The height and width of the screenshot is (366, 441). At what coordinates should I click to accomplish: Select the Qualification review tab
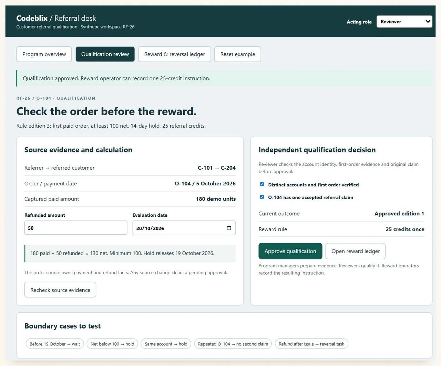coord(105,54)
